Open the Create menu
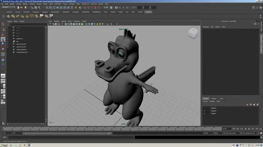This screenshot has width=263, height=147. [x=18, y=4]
